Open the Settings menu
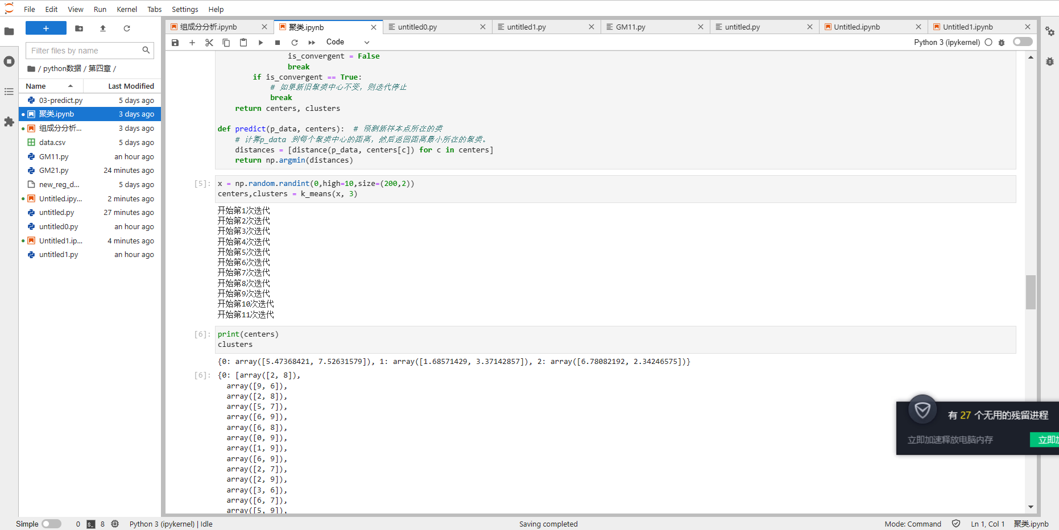This screenshot has width=1059, height=530. pos(185,9)
